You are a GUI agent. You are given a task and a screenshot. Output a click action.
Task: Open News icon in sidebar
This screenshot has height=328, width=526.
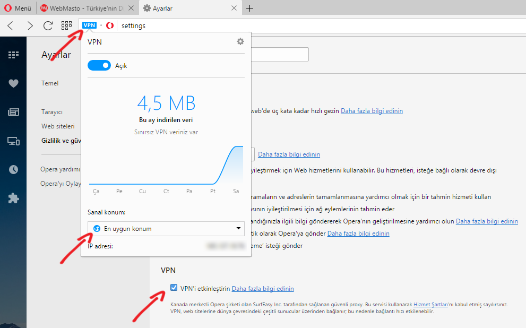point(13,112)
